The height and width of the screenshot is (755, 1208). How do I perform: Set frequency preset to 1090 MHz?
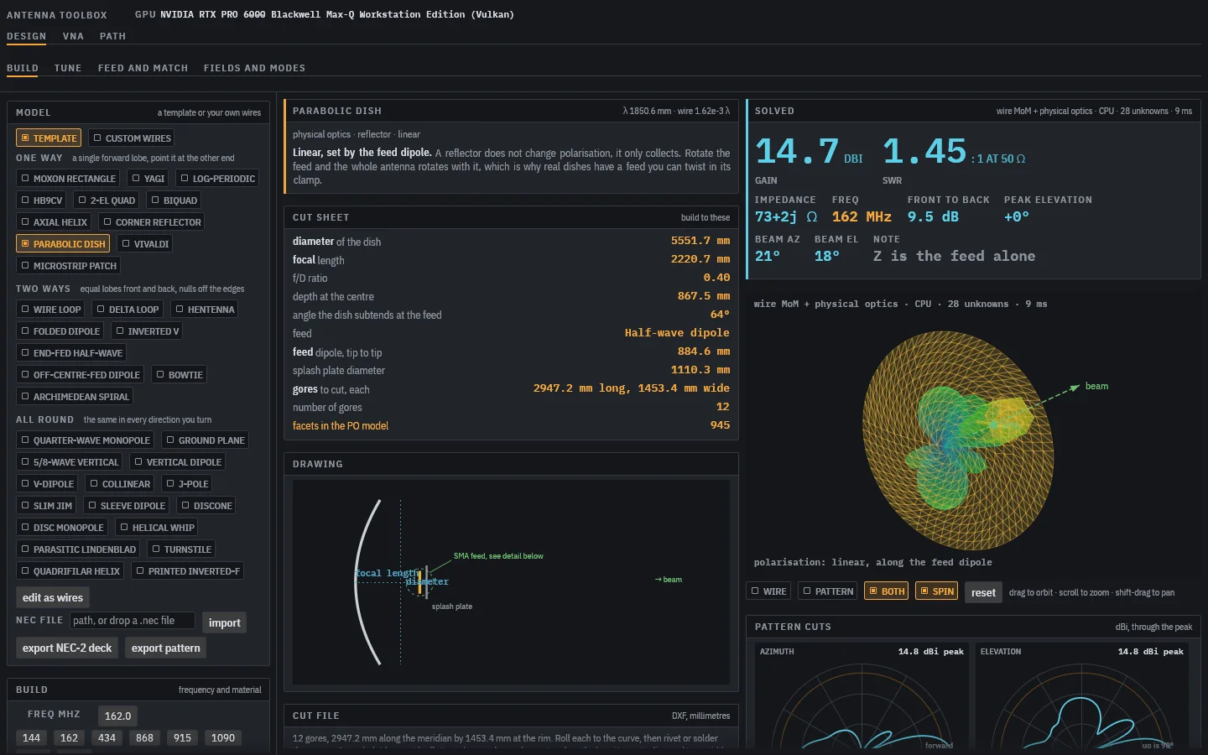tap(223, 737)
